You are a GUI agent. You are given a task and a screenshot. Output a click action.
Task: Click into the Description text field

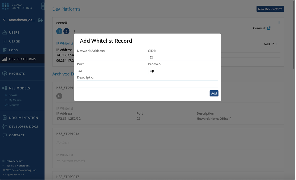point(147,84)
